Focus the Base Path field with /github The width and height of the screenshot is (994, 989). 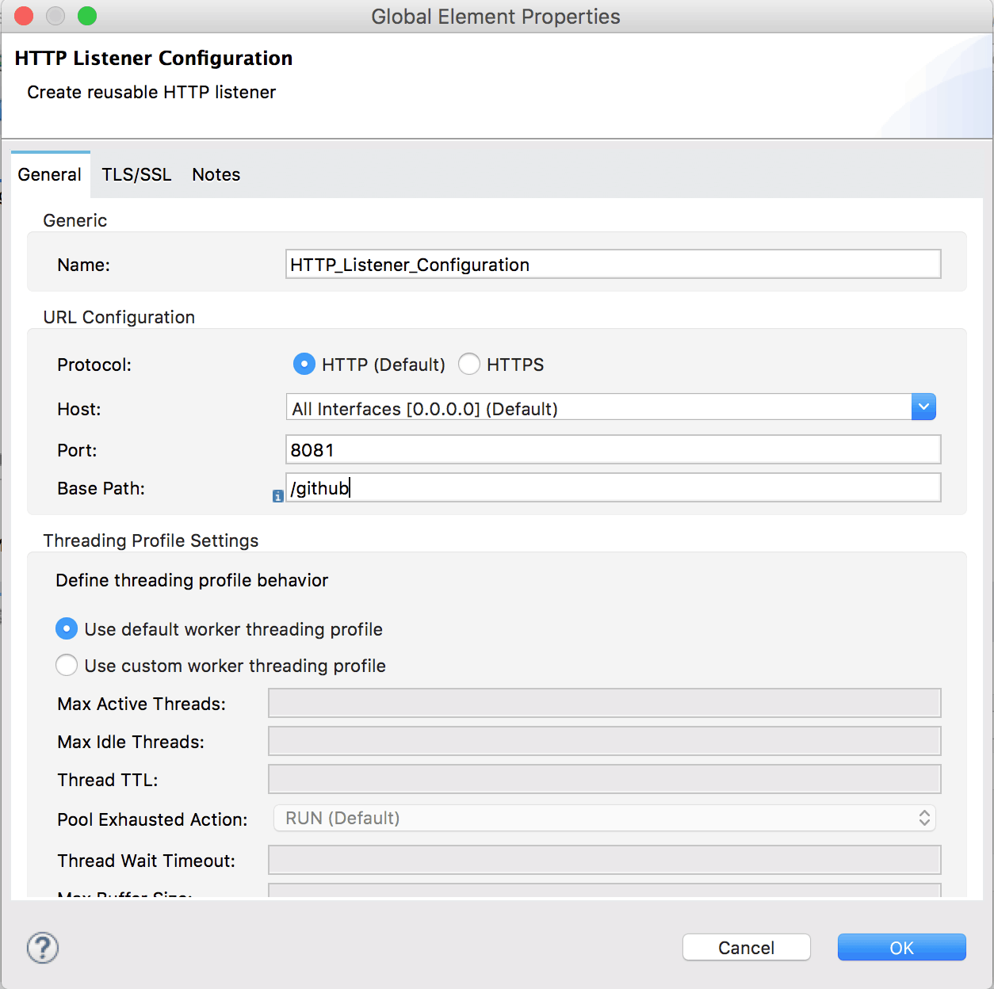[x=614, y=488]
